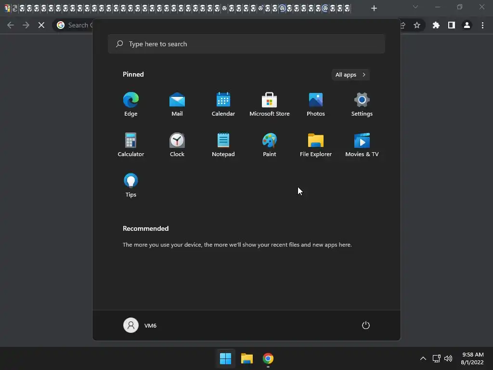The image size is (493, 370).
Task: Go forward in Chrome
Action: point(26,25)
